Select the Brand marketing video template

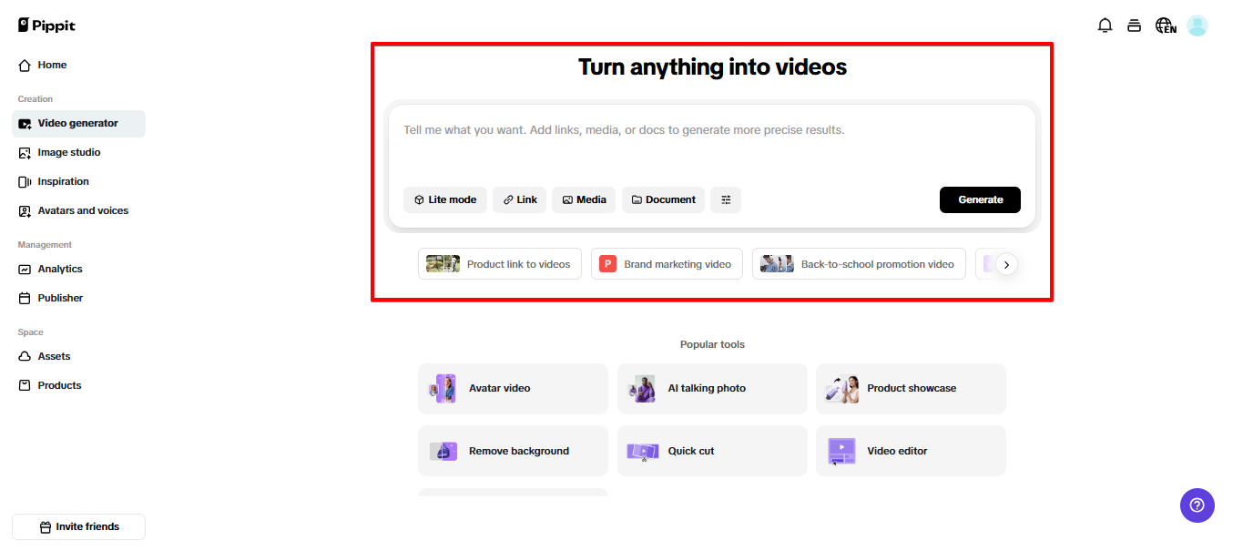(x=667, y=264)
